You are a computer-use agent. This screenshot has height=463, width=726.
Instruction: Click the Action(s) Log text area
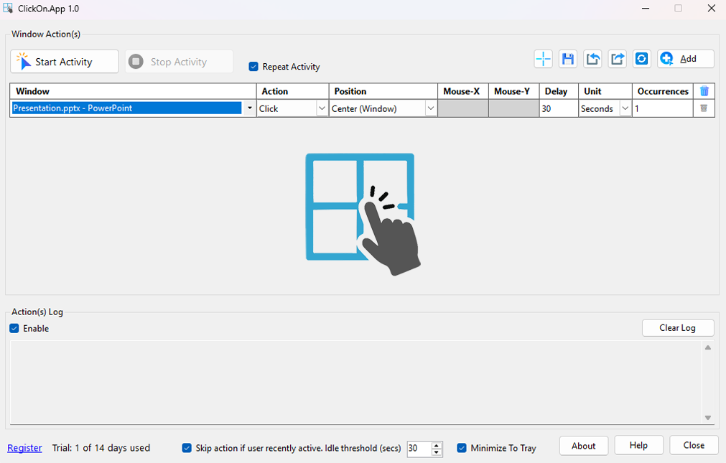click(x=356, y=383)
